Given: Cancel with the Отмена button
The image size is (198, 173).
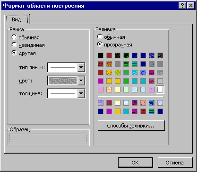Looking at the screenshot, I should coord(175,163).
